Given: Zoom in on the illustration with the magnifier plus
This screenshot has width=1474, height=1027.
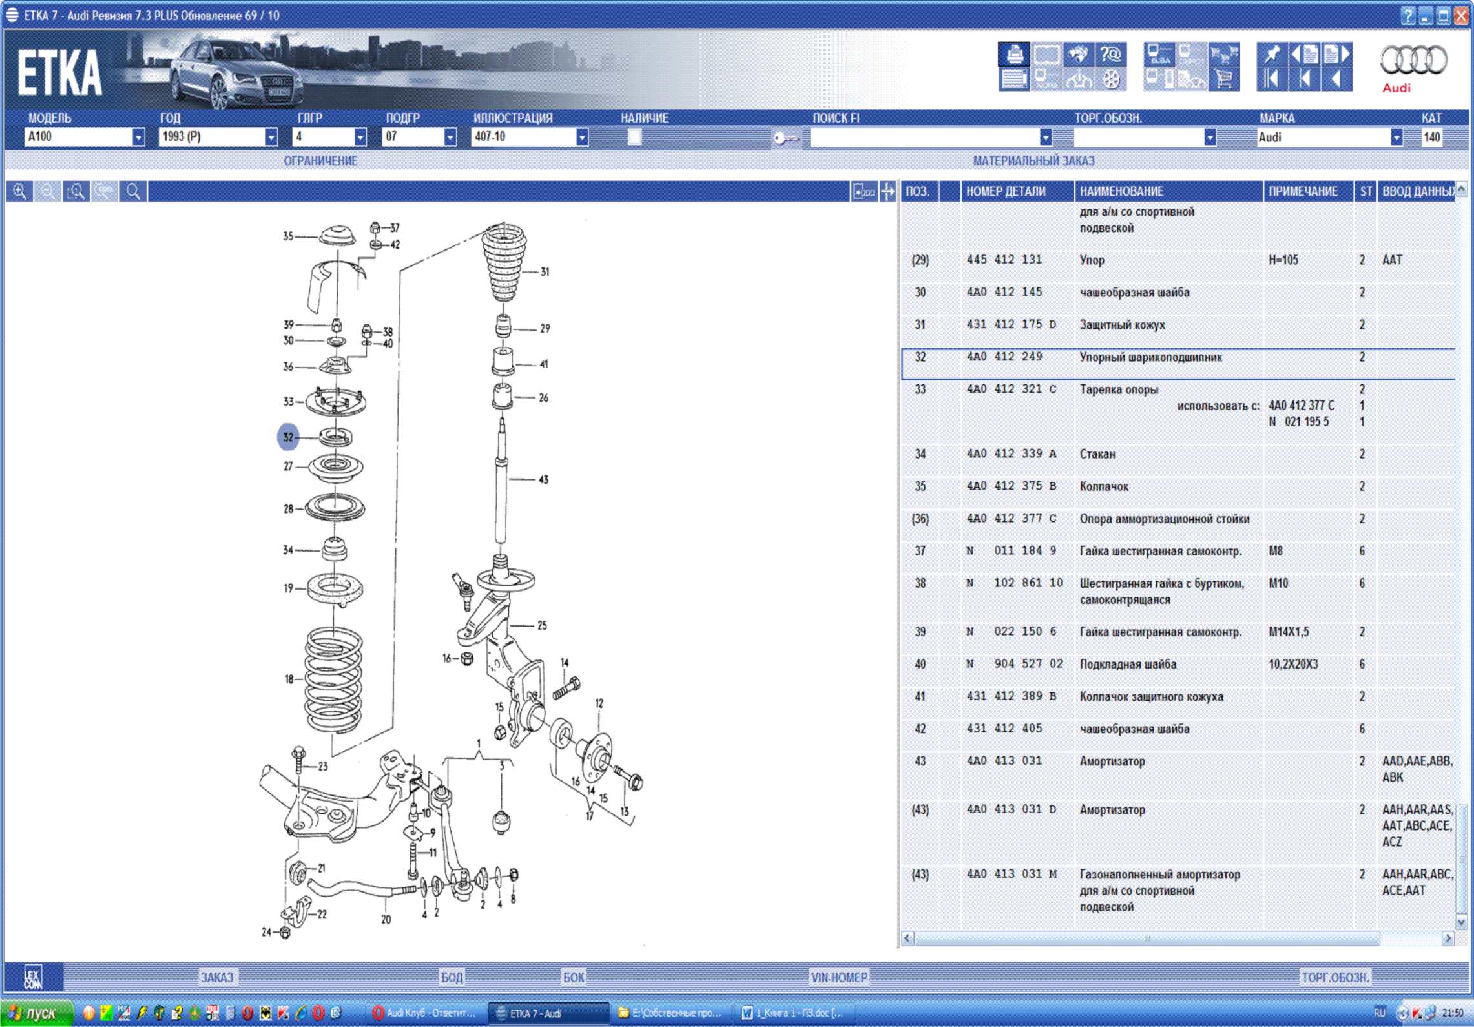Looking at the screenshot, I should pos(20,192).
